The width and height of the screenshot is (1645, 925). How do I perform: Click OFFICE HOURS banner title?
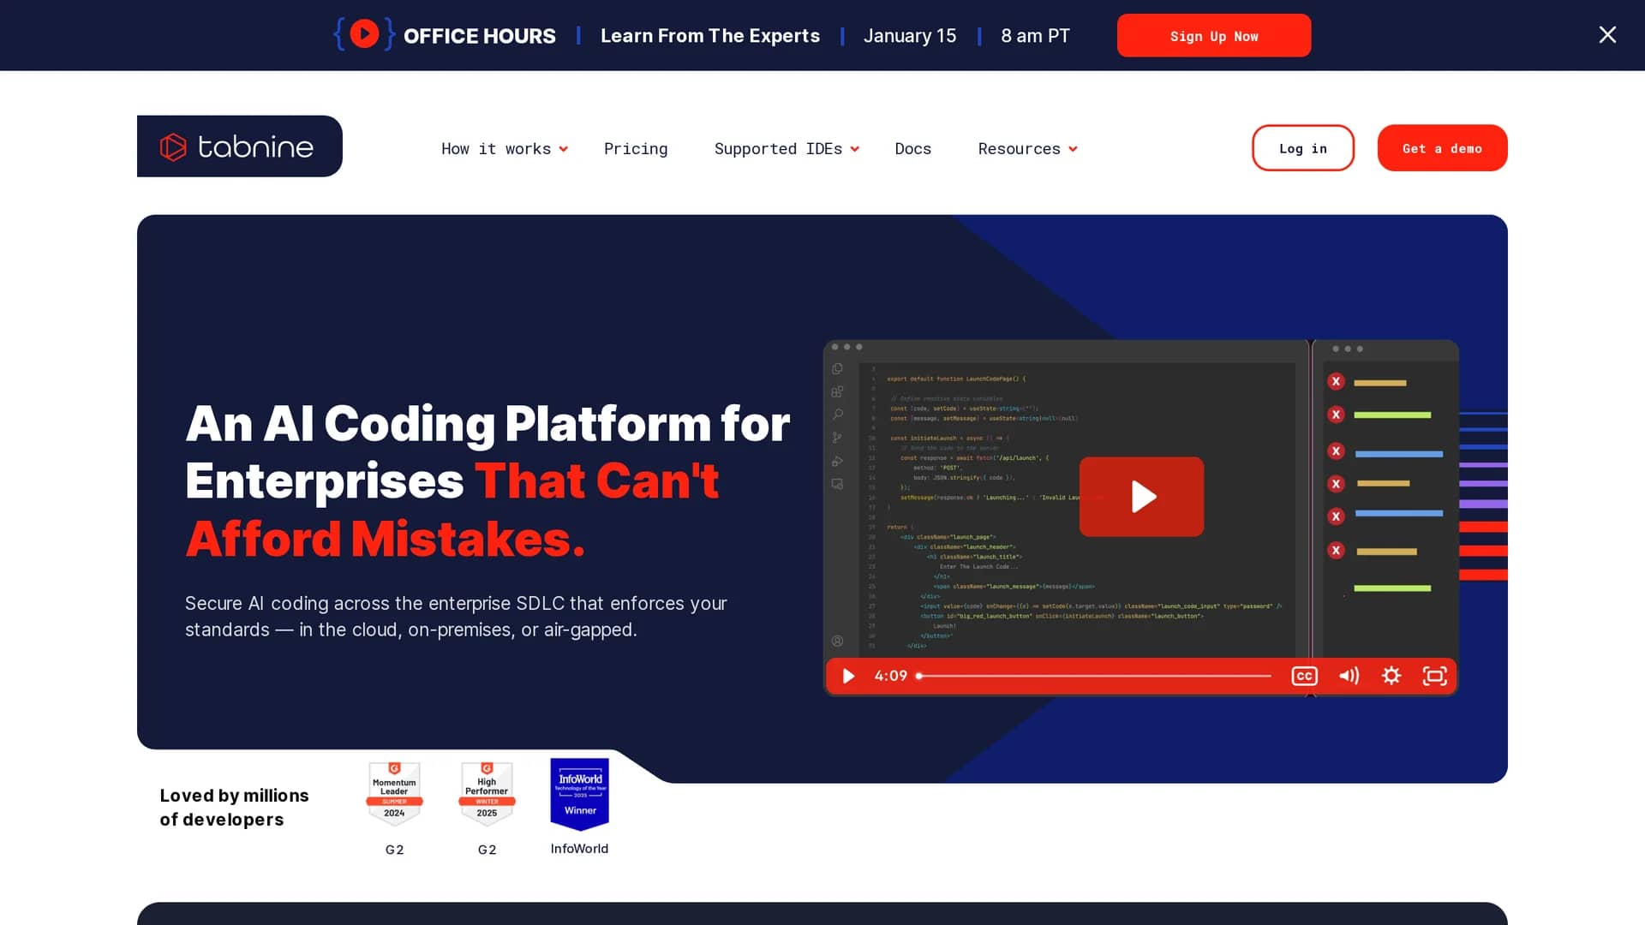point(479,36)
